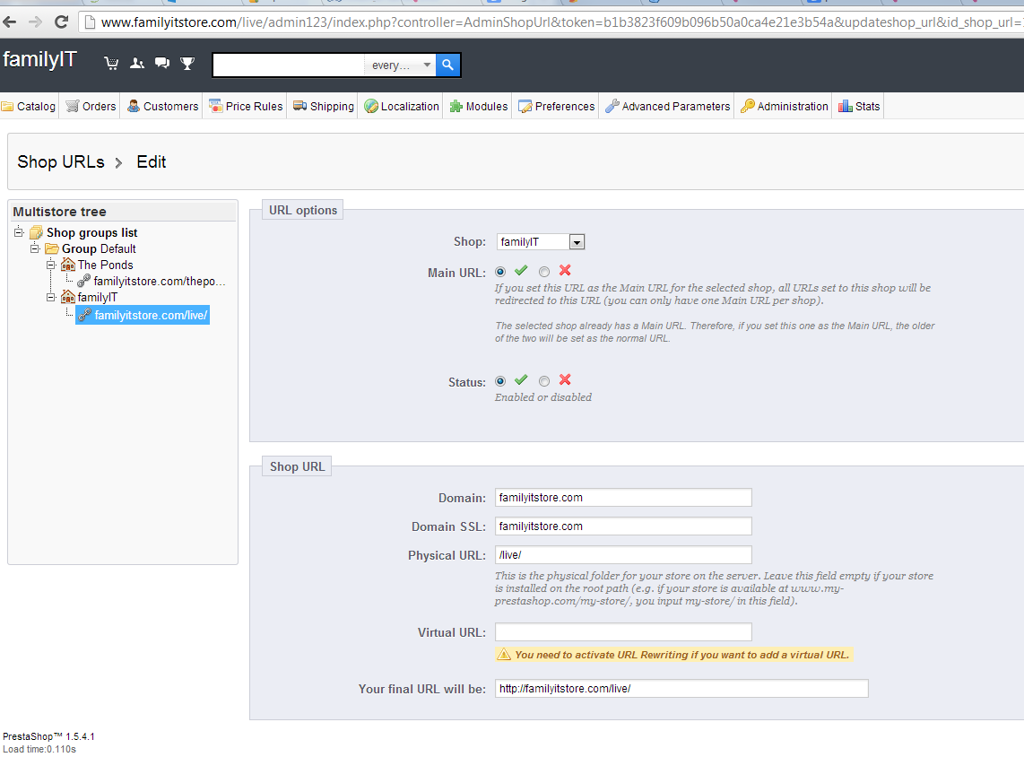Select the Status disabled radio button
1024x757 pixels.
tap(544, 381)
